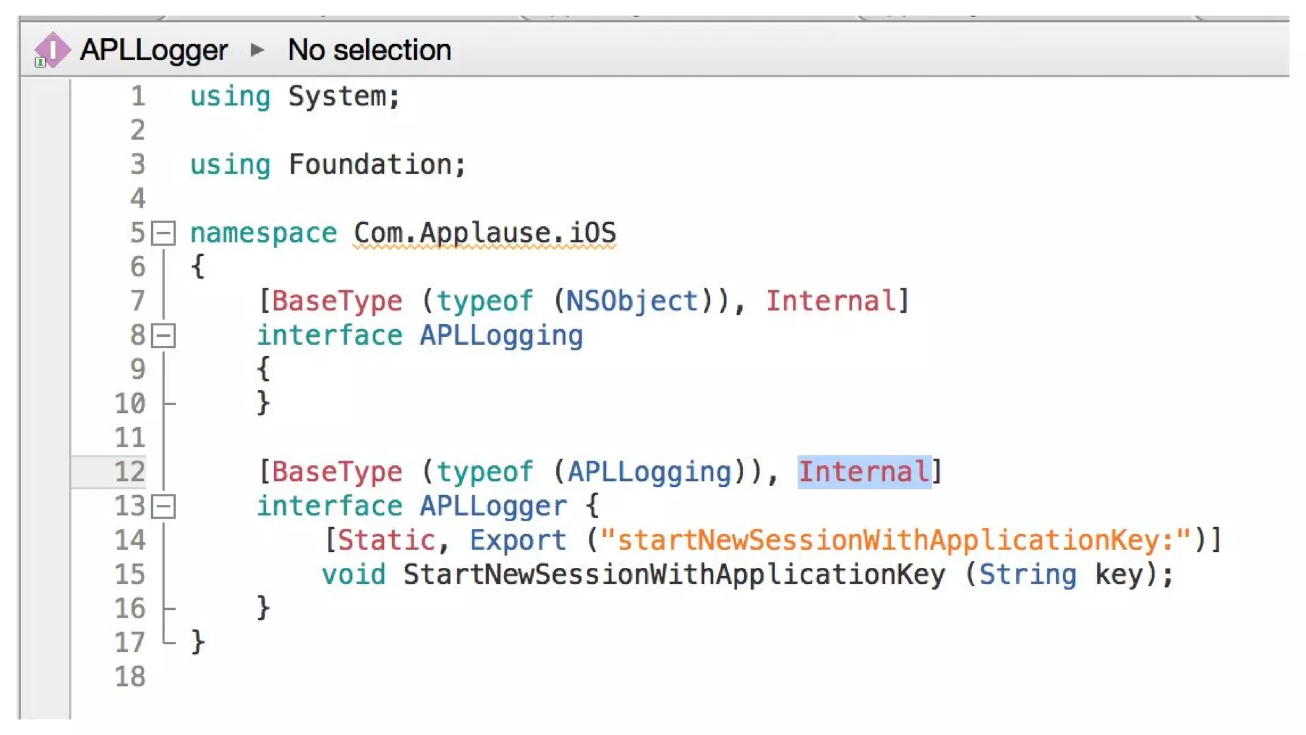Collapse the APLLogger interface fold on line 13
Screen dimensions: 1306x735
(163, 507)
